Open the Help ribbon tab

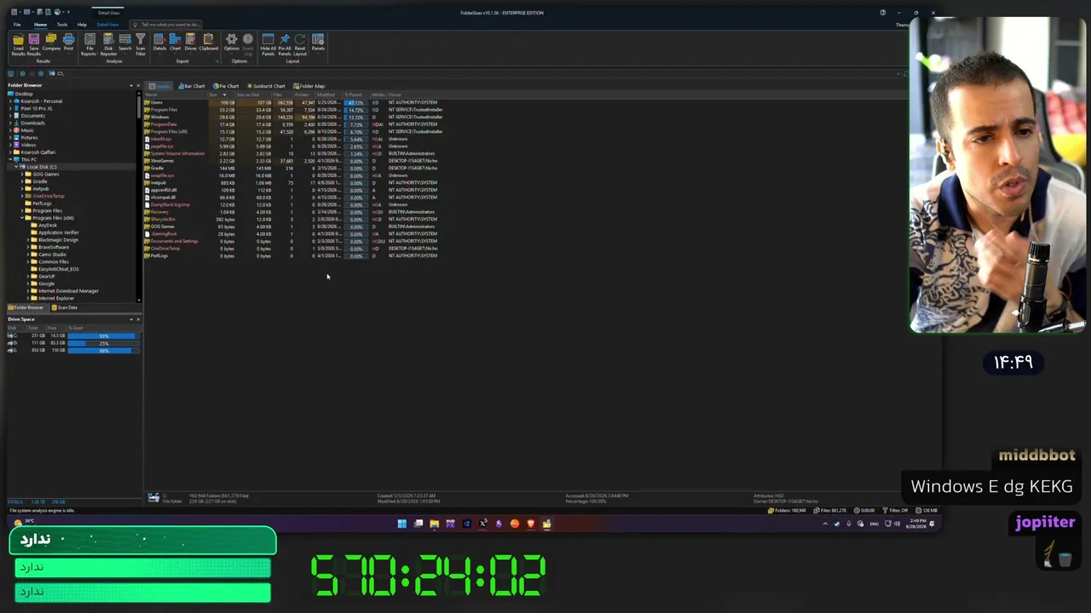(x=82, y=25)
